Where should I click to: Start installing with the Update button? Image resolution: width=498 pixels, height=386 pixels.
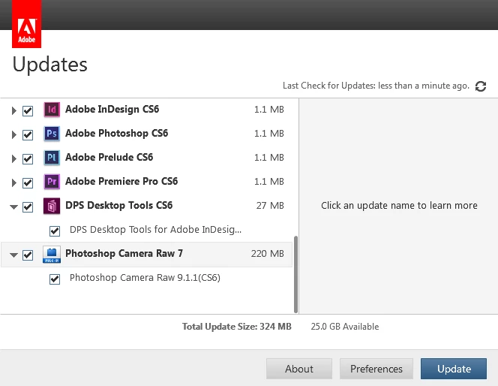454,369
